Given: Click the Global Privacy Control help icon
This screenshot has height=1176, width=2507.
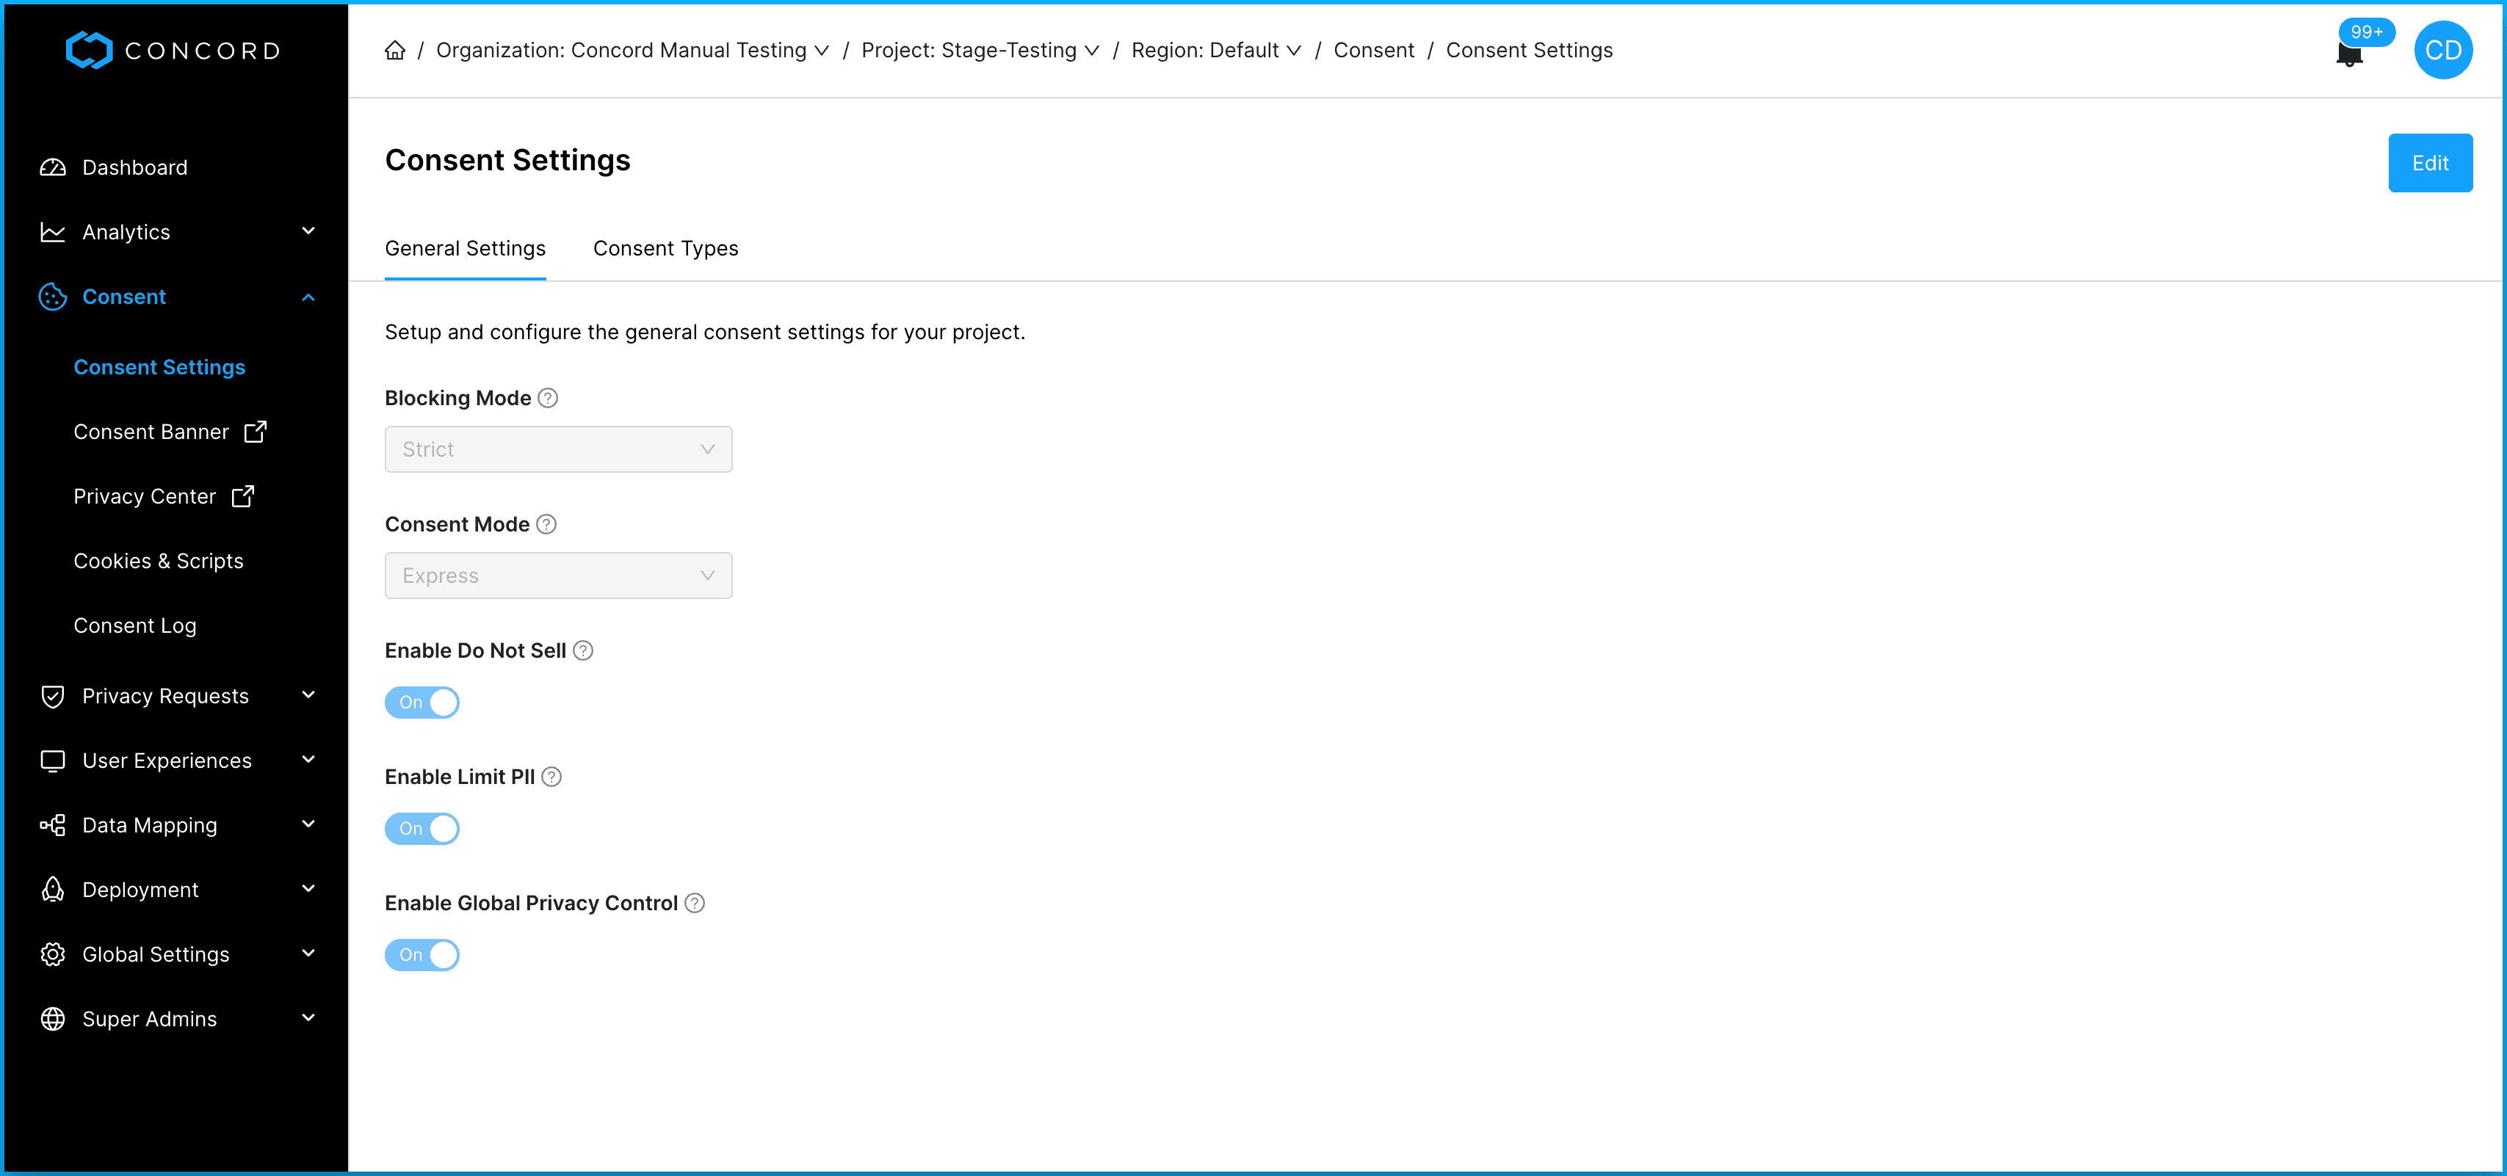Looking at the screenshot, I should point(695,903).
